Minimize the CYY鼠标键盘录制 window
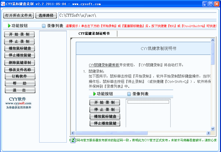221x152 pixels. tap(205, 4)
